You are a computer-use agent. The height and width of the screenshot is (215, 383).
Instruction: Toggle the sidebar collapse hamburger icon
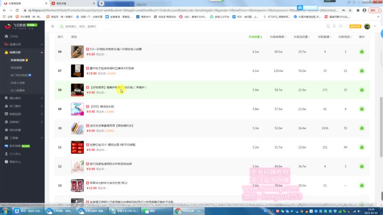pyautogui.click(x=53, y=27)
